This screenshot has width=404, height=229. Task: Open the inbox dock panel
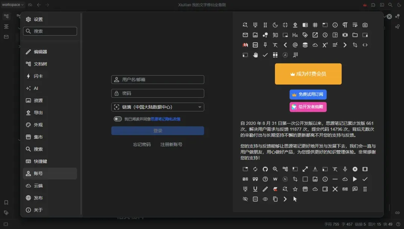[6, 37]
